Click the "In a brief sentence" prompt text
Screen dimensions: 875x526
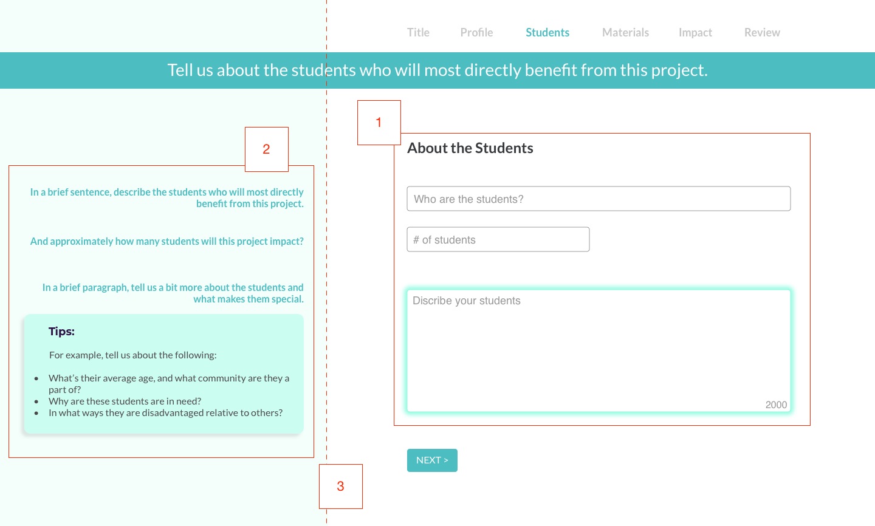[167, 198]
